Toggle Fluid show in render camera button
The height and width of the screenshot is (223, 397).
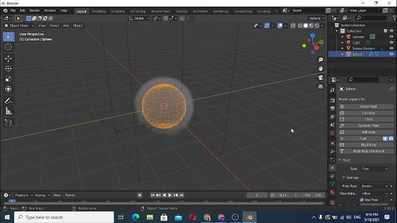click(391, 139)
